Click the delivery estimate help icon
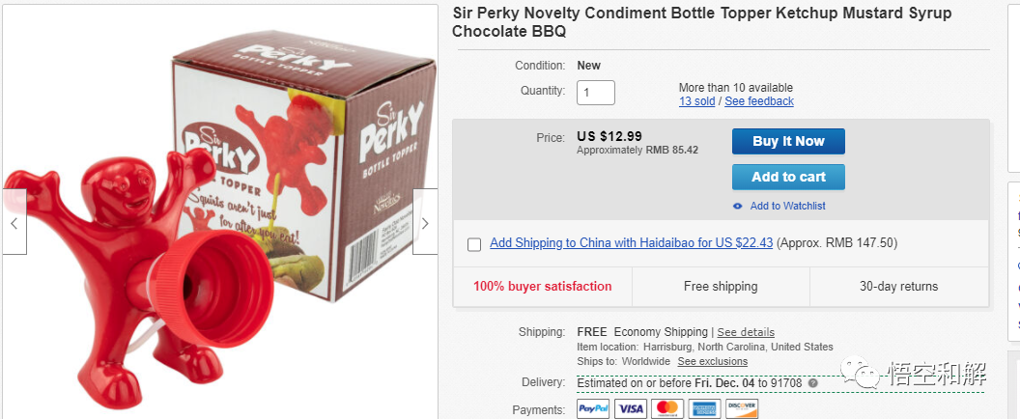1020x419 pixels. pos(813,383)
